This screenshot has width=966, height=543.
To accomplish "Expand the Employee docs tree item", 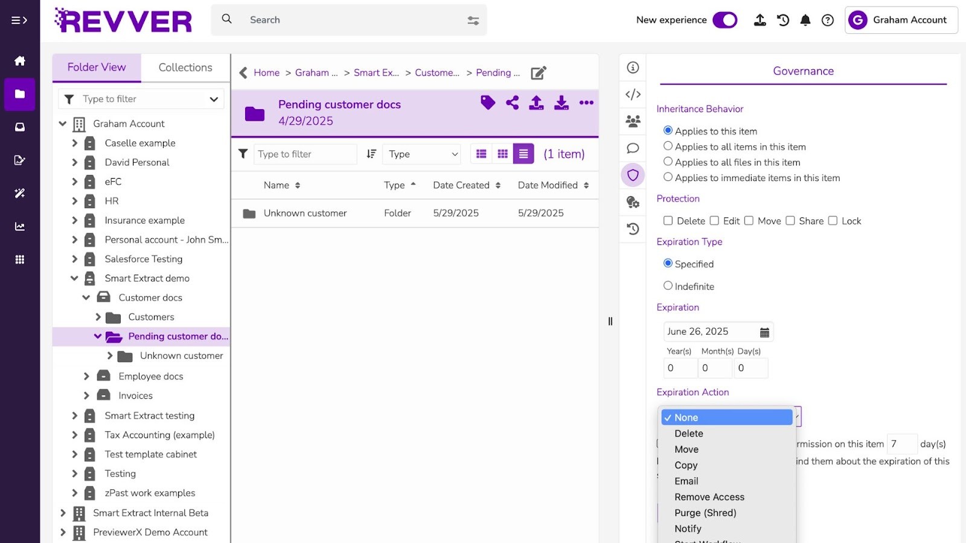I will click(x=86, y=376).
